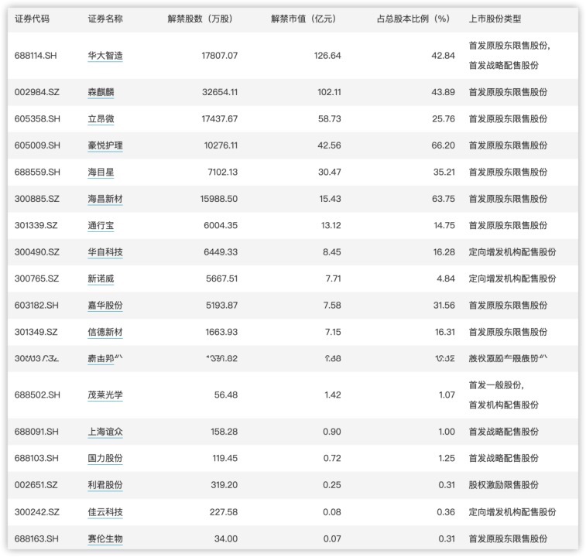The height and width of the screenshot is (557, 586).
Task: Open the 赛伦生物 stock link
Action: coord(105,538)
